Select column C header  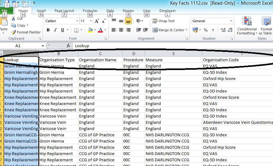pyautogui.click(x=100, y=54)
